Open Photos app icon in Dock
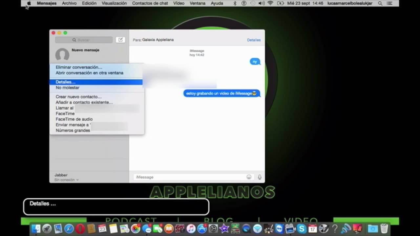 point(136,229)
